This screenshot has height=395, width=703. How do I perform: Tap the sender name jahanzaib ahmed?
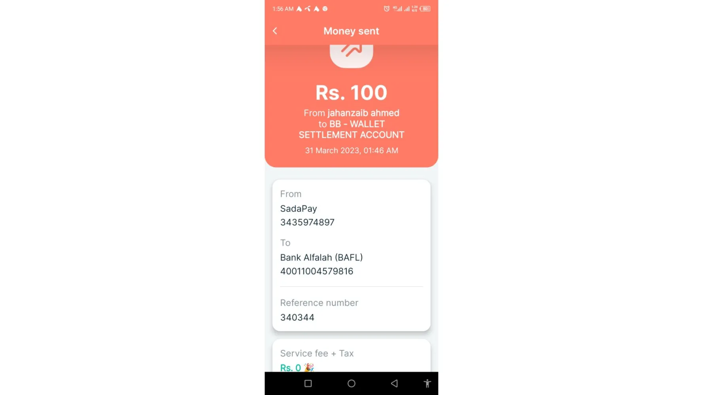pos(363,113)
